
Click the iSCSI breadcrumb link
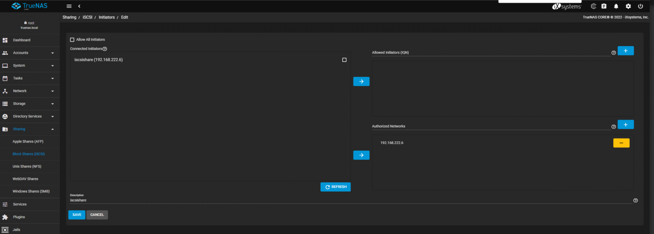tap(88, 17)
